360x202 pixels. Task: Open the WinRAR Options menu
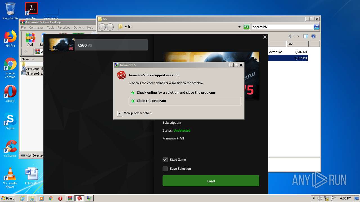(x=79, y=27)
